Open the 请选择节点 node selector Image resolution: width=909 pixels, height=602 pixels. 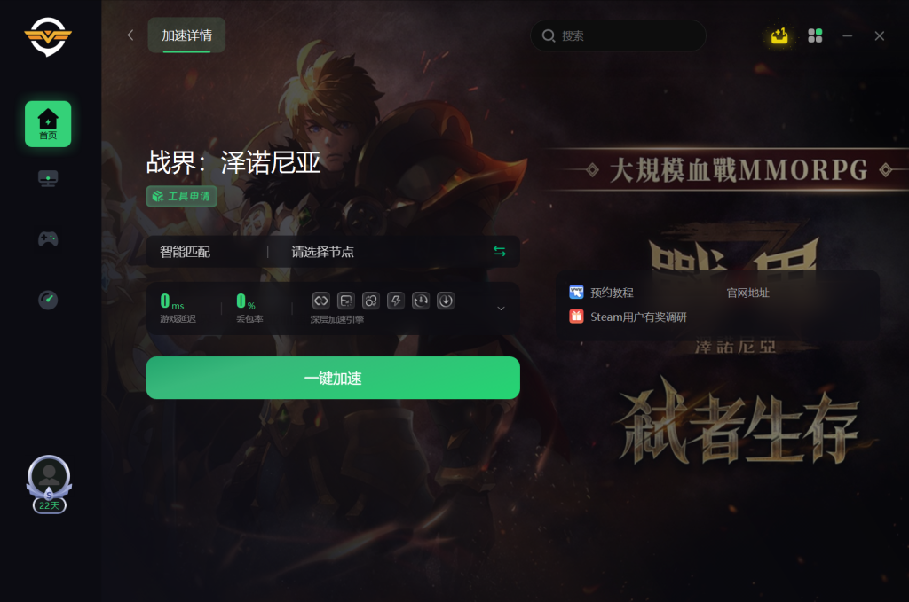322,252
